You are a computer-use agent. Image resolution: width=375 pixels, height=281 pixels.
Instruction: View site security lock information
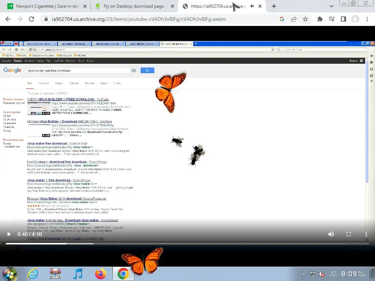point(46,19)
